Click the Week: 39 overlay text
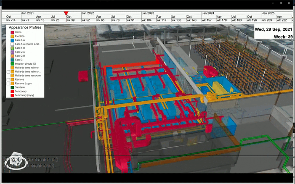The width and height of the screenshot is (295, 184). tap(283, 37)
